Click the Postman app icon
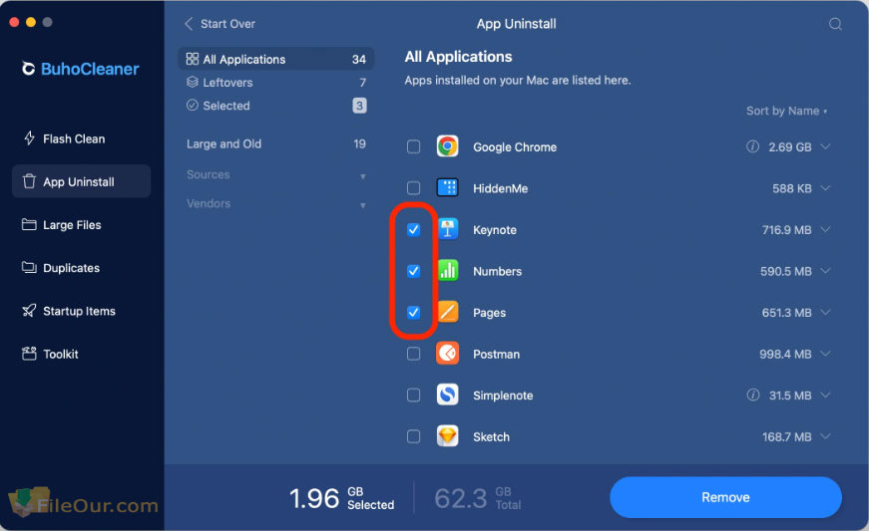The image size is (869, 531). tap(447, 354)
